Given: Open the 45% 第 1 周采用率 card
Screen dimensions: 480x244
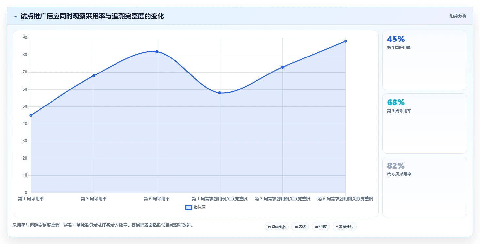Looking at the screenshot, I should (425, 60).
